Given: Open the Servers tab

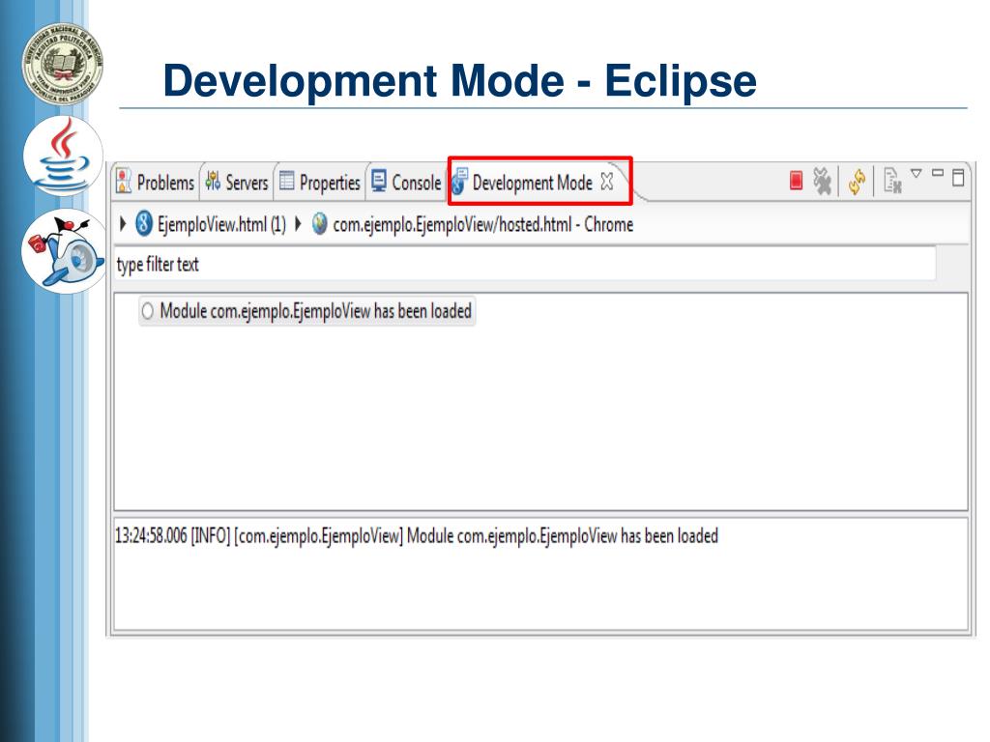Looking at the screenshot, I should (237, 183).
